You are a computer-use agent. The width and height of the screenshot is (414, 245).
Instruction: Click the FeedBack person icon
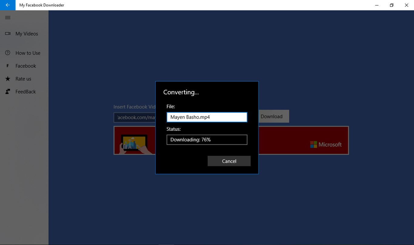click(8, 91)
